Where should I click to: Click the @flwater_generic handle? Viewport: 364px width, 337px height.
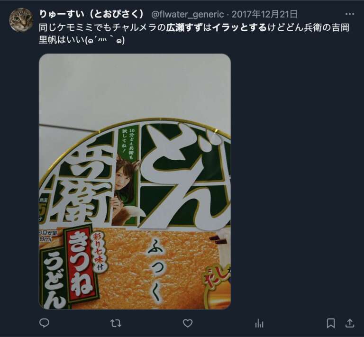click(188, 14)
